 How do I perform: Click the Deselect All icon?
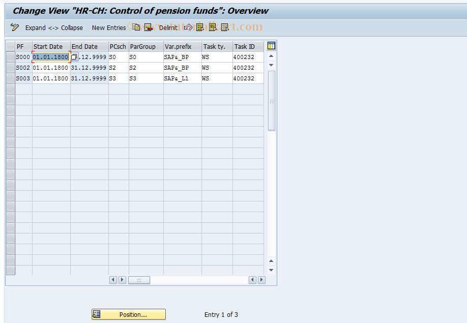click(x=225, y=27)
